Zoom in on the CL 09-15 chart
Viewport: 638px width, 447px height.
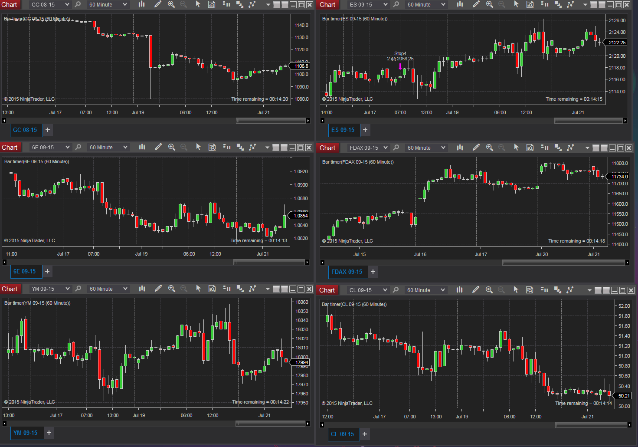489,290
